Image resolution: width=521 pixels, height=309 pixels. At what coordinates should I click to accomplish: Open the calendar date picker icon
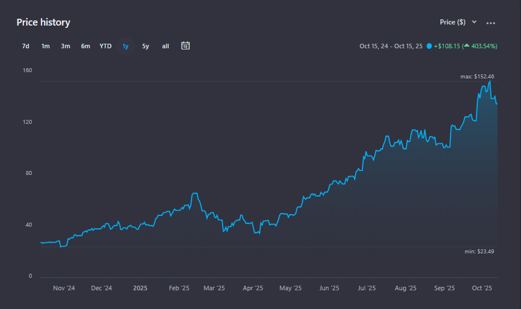tap(185, 46)
